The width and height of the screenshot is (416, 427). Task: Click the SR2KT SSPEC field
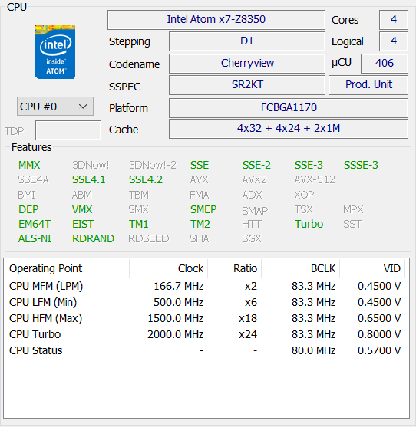click(x=247, y=85)
